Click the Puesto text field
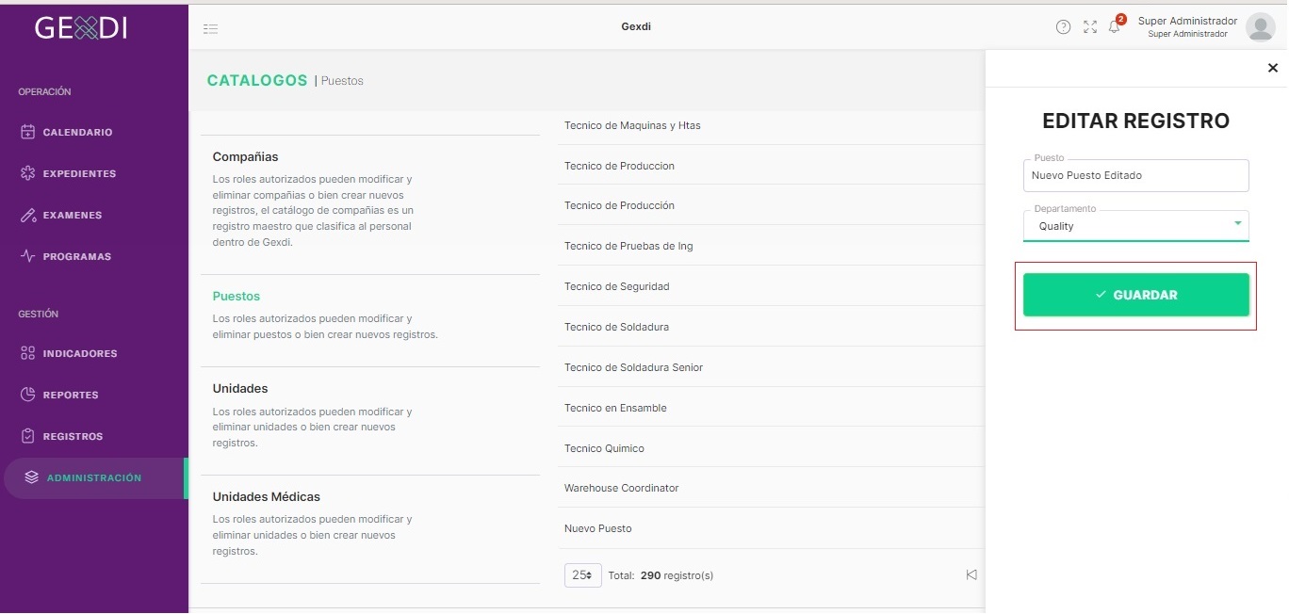This screenshot has width=1289, height=614. [1135, 175]
